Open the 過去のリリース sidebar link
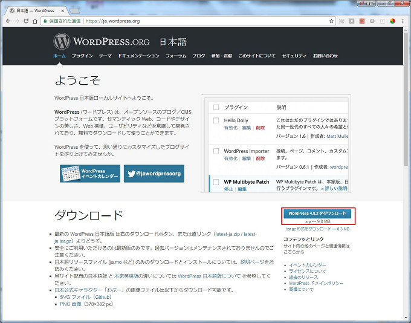 pos(303,277)
